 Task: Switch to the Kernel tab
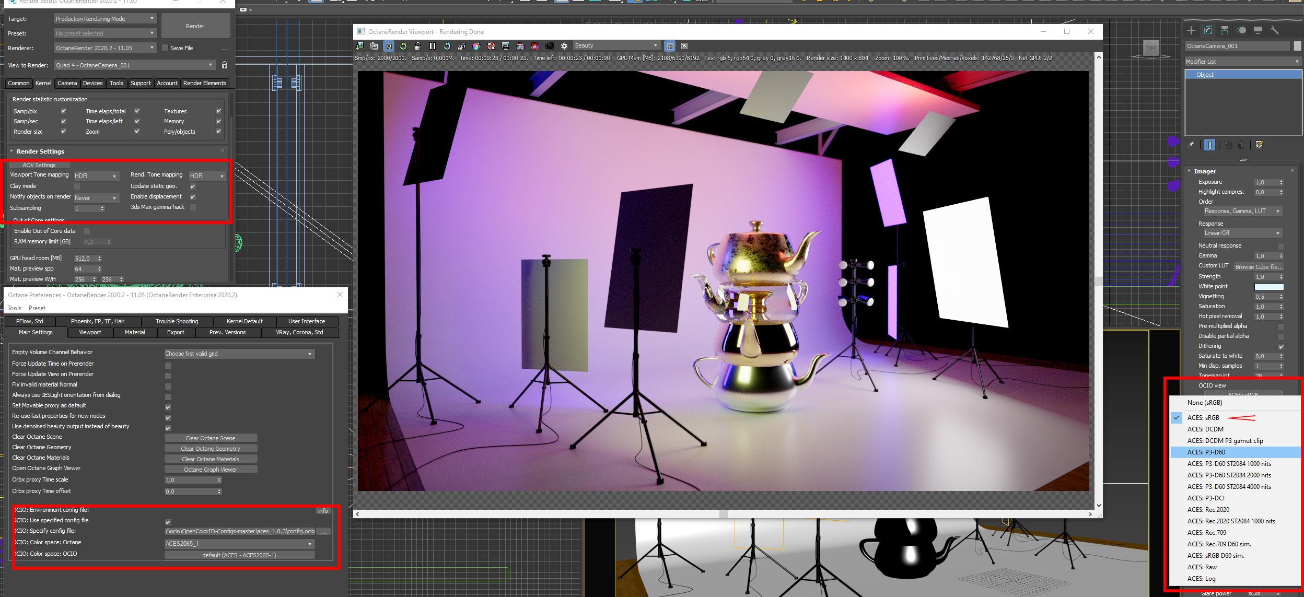click(43, 83)
